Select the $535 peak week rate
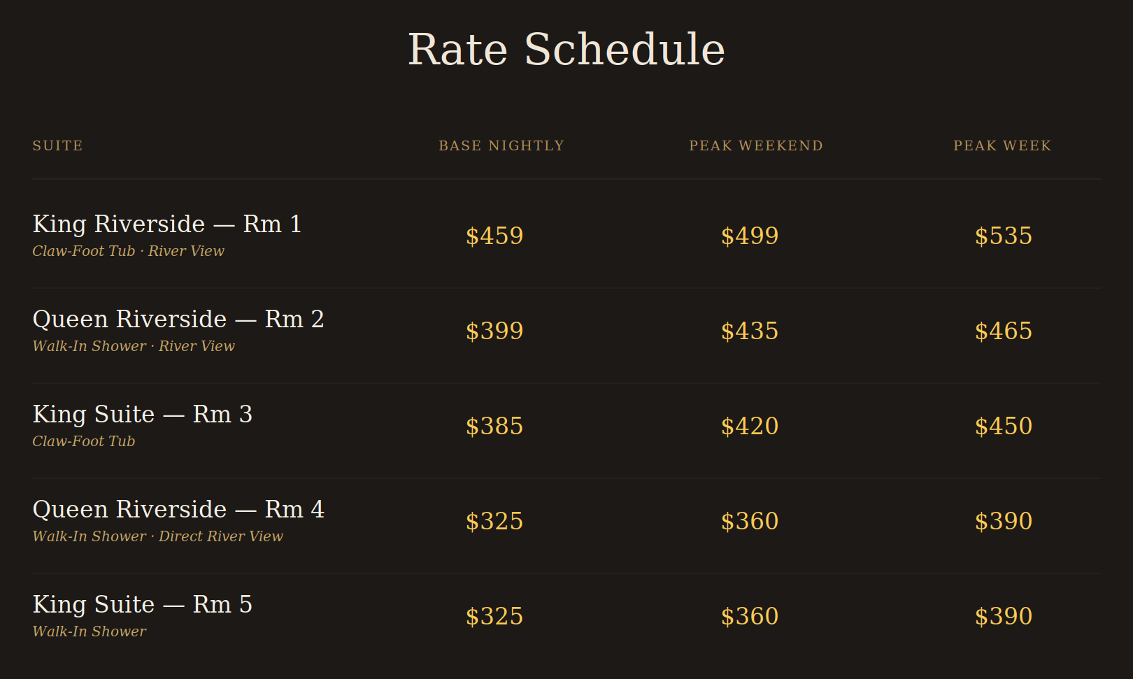 (x=1004, y=236)
